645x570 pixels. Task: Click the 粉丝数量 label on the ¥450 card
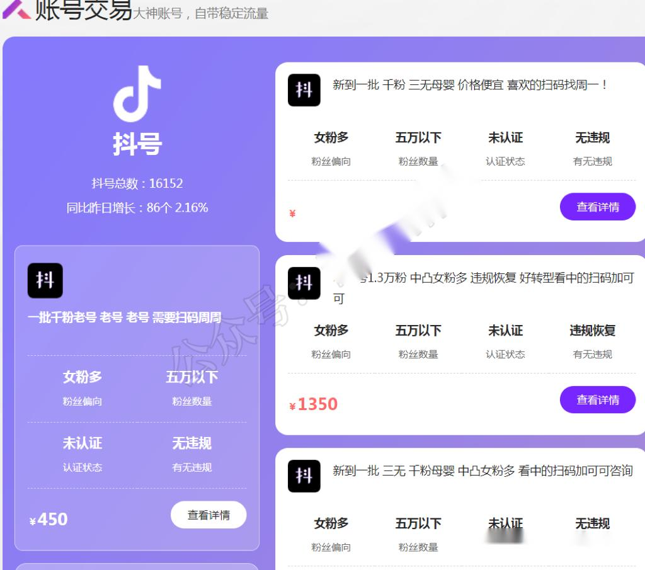click(x=191, y=401)
